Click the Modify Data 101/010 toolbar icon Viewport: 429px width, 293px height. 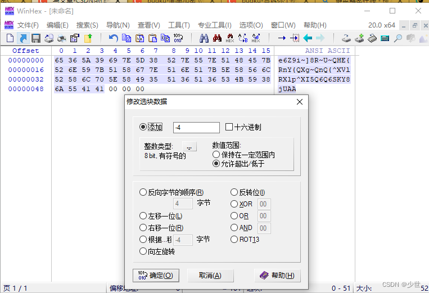(x=178, y=38)
